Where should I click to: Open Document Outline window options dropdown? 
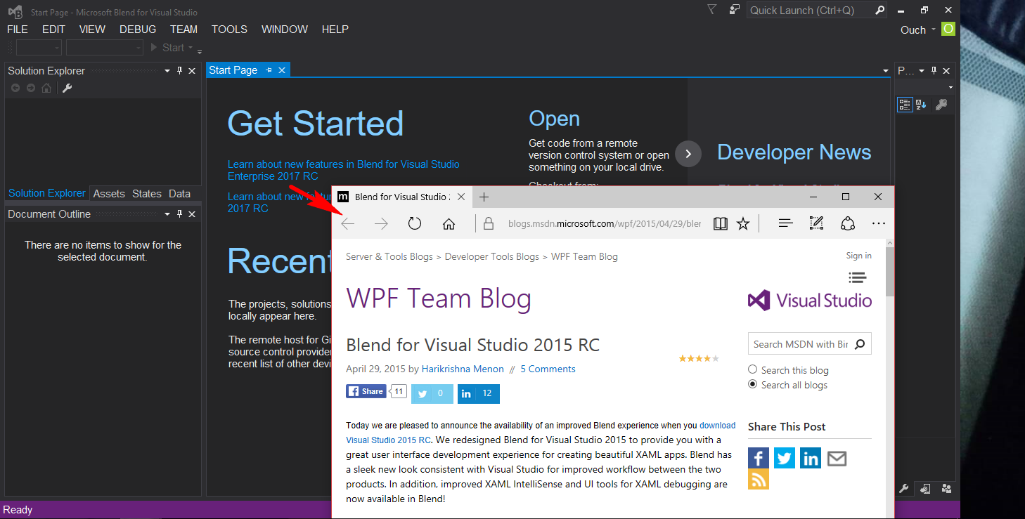167,214
